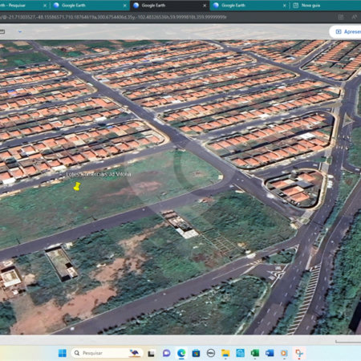Open the Dell app in taskbar

click(211, 353)
